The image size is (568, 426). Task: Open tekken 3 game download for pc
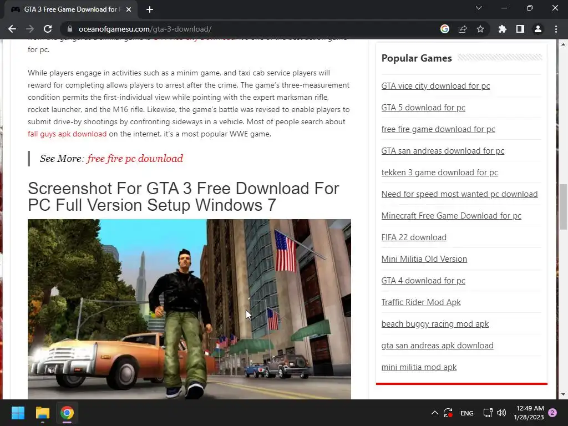click(x=439, y=173)
